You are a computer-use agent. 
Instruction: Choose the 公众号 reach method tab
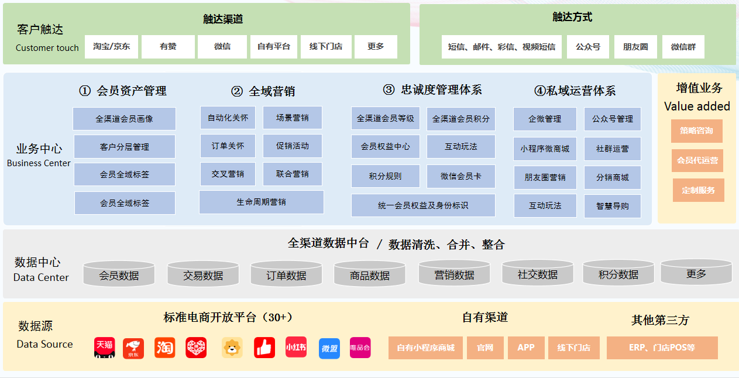[x=587, y=47]
